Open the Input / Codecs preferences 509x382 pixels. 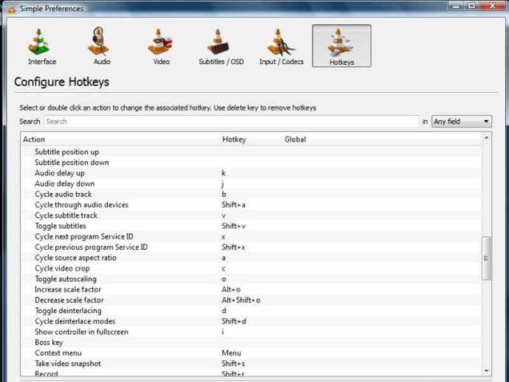pos(281,46)
